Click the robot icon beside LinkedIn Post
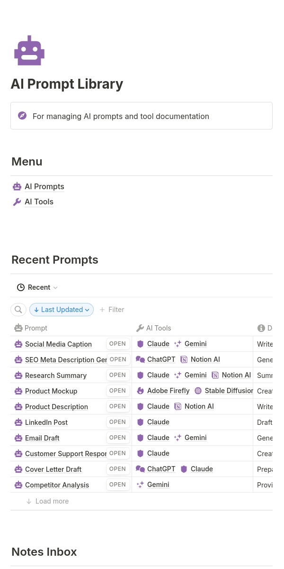The width and height of the screenshot is (284, 569). [x=18, y=422]
